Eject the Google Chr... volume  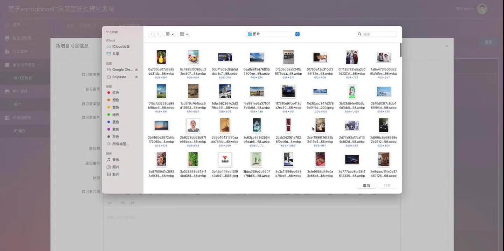click(136, 70)
